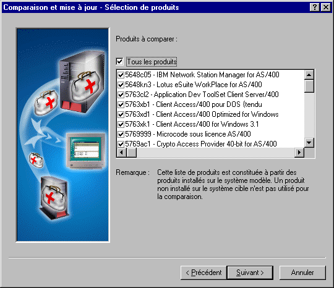Uncheck 5648c05 IBM Network Station Manager
This screenshot has width=334, height=288.
click(x=121, y=75)
